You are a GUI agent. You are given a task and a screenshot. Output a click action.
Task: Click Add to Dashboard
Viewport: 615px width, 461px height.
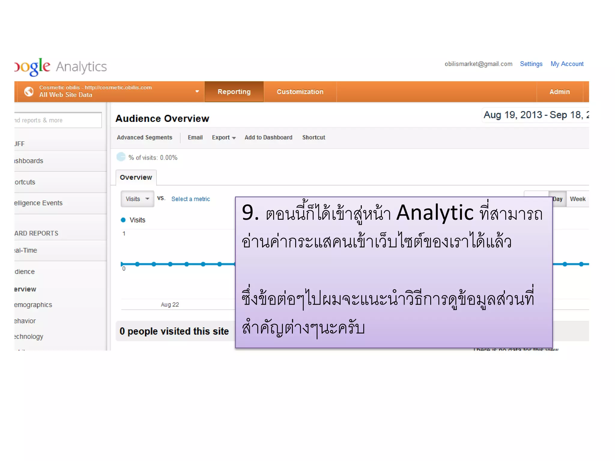pos(268,137)
